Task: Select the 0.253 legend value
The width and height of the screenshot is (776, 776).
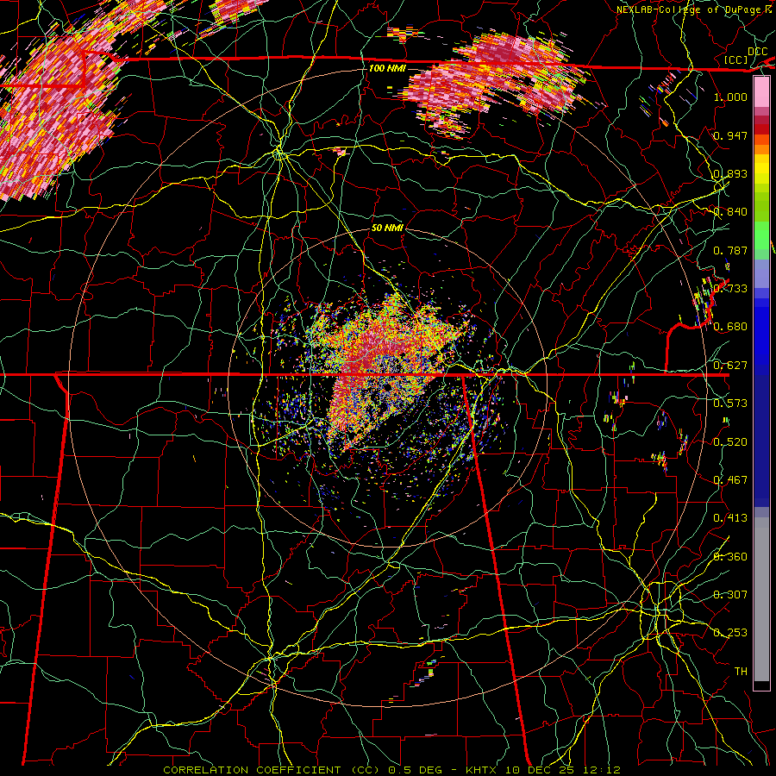Action: [730, 633]
